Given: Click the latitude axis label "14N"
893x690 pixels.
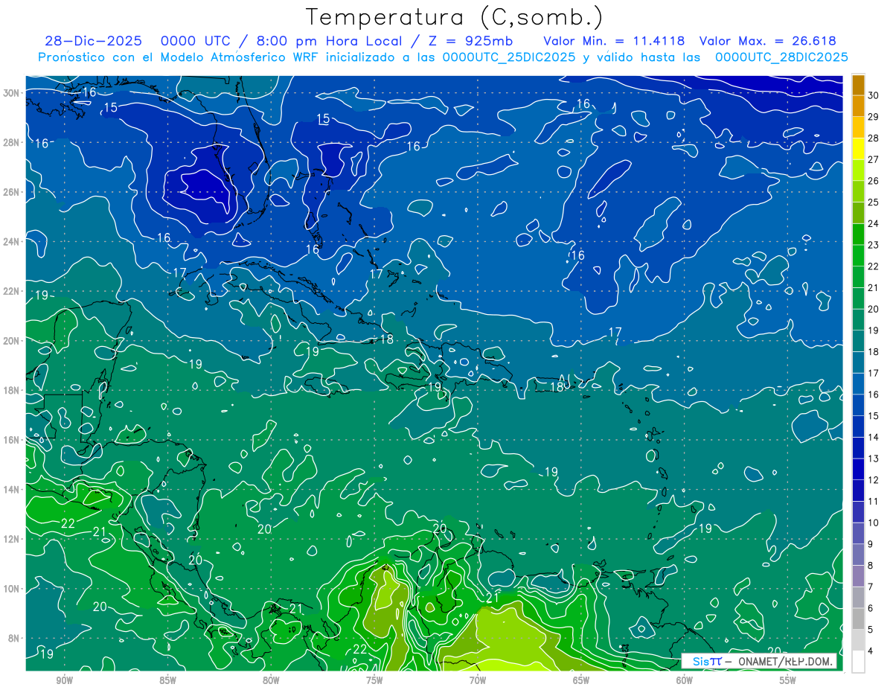Looking at the screenshot, I should 13,490.
